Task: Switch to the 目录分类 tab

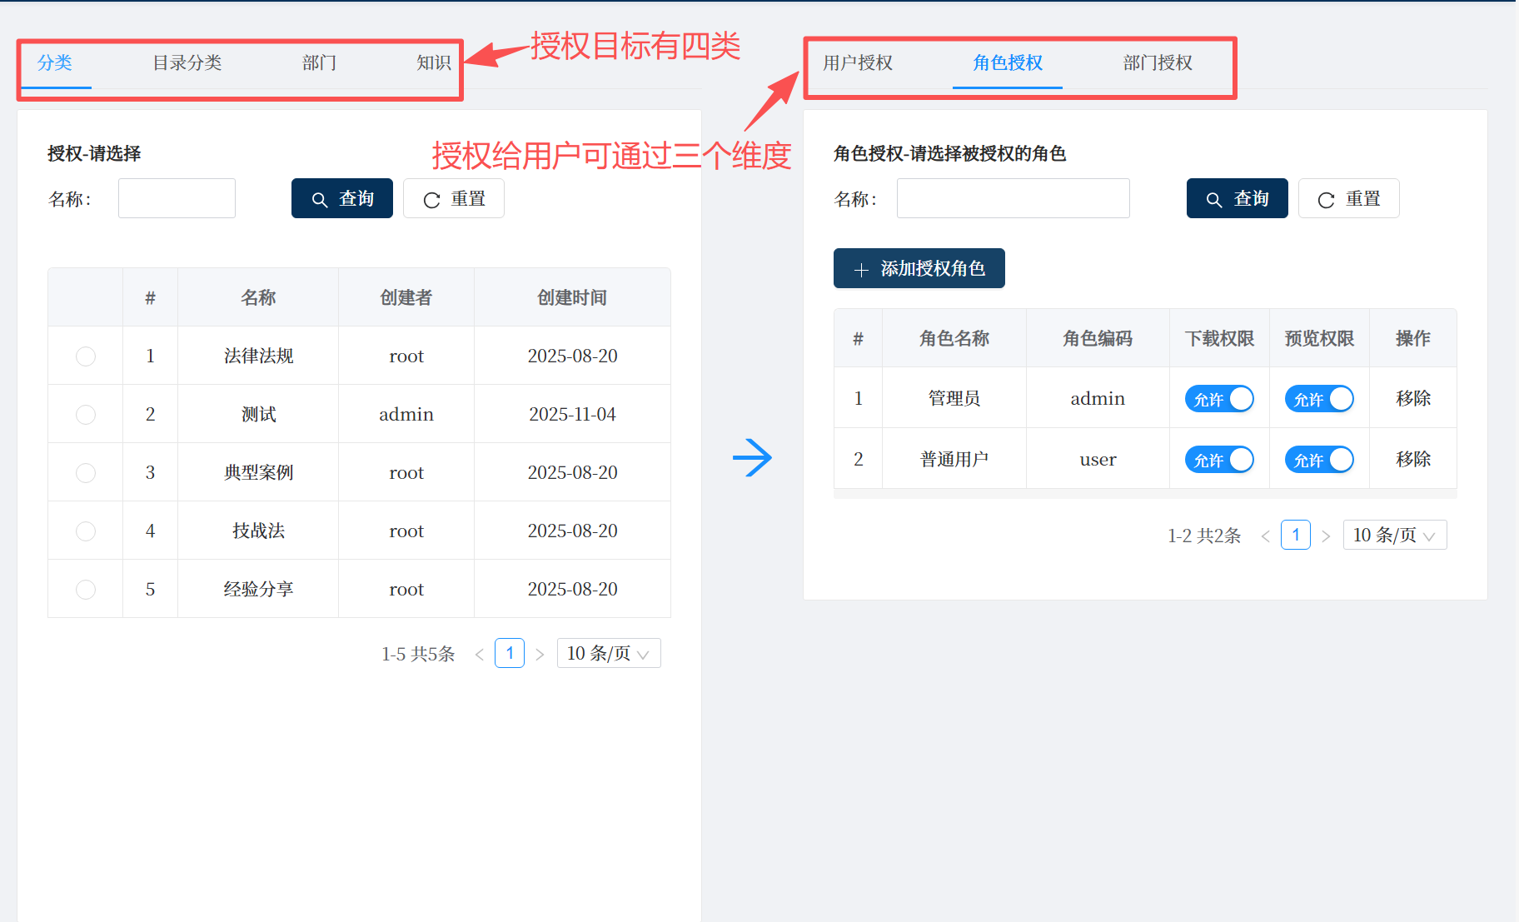Action: pyautogui.click(x=187, y=63)
